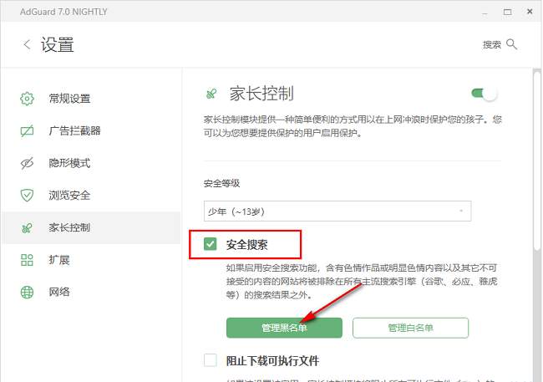Image resolution: width=543 pixels, height=382 pixels.
Task: Click the 浏览安全 shield icon
Action: [27, 196]
